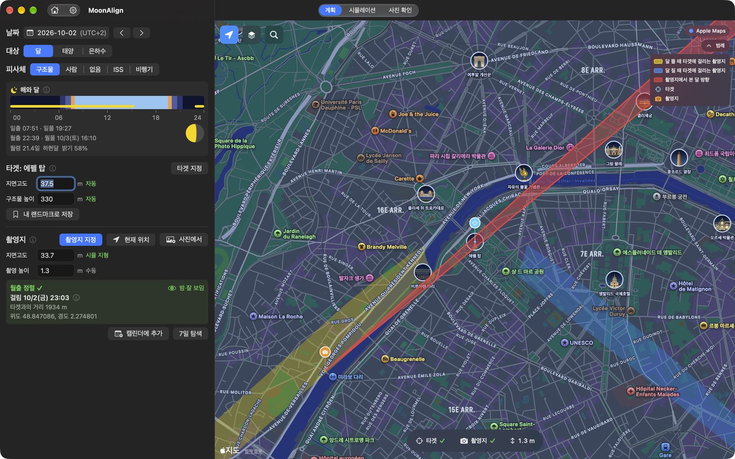735x459 pixels.
Task: Switch to the 사진 확인 tab
Action: (x=400, y=10)
